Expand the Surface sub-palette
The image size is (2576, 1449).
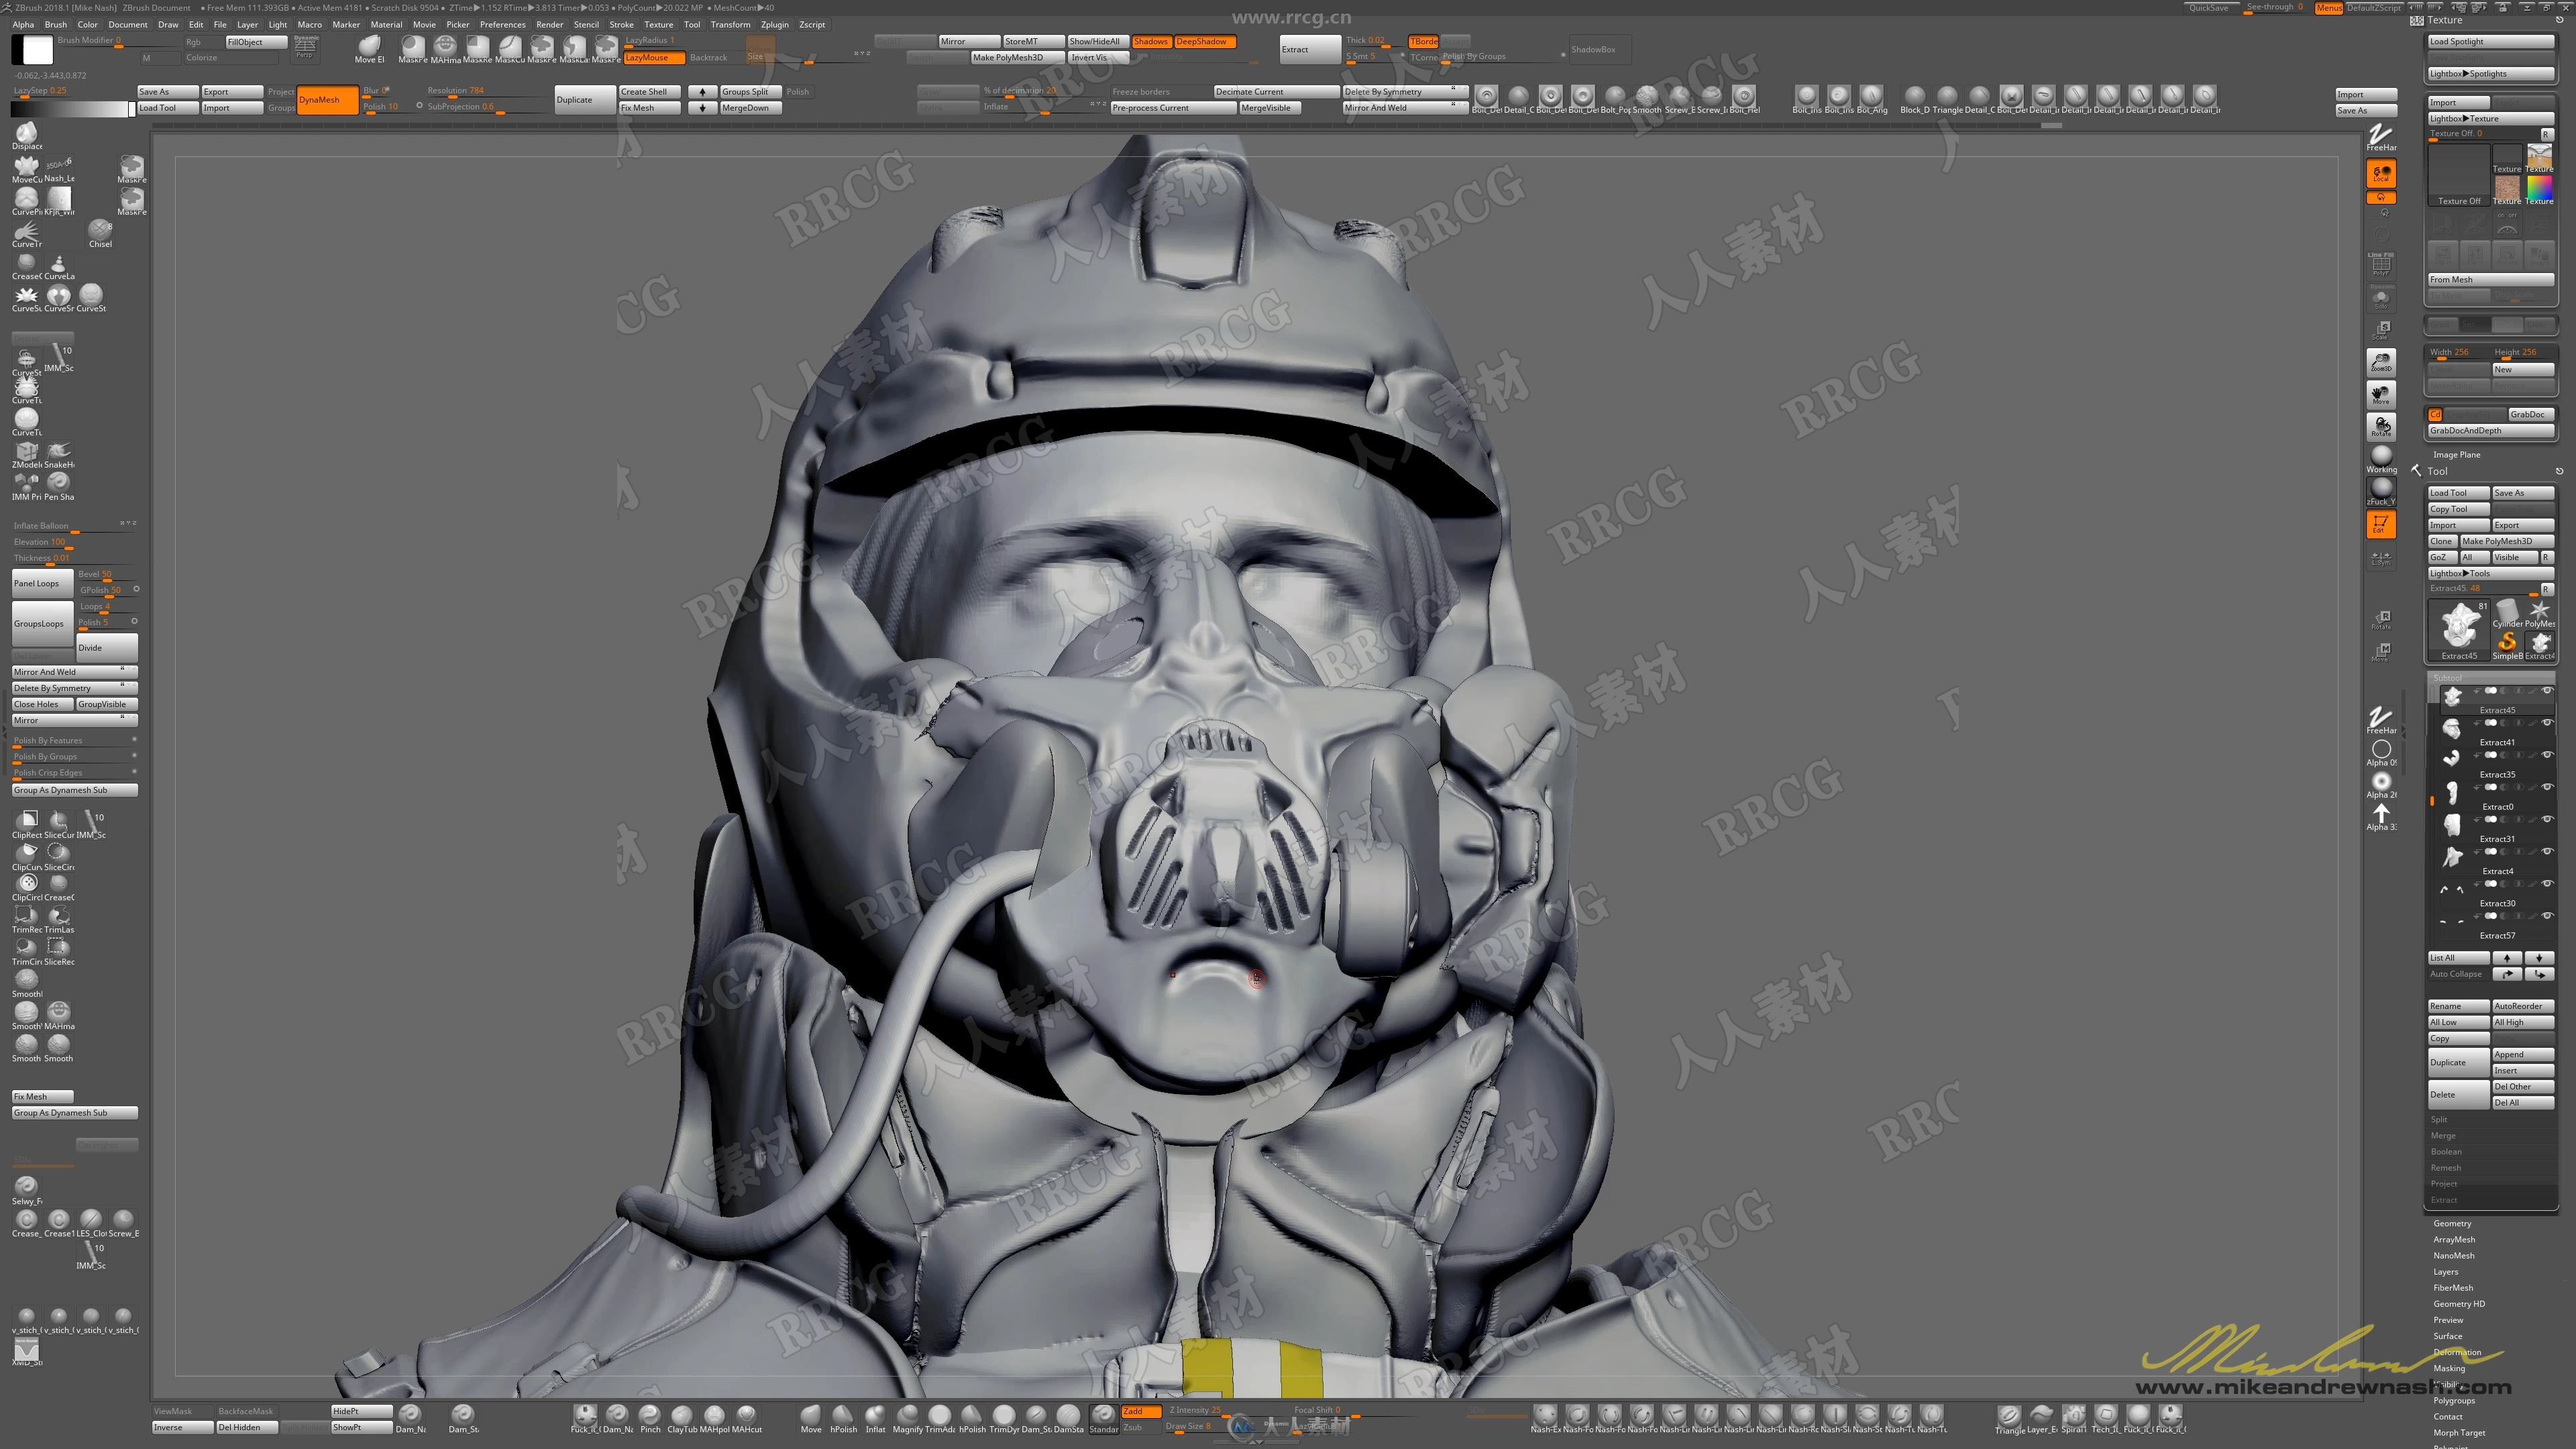(x=2448, y=1336)
